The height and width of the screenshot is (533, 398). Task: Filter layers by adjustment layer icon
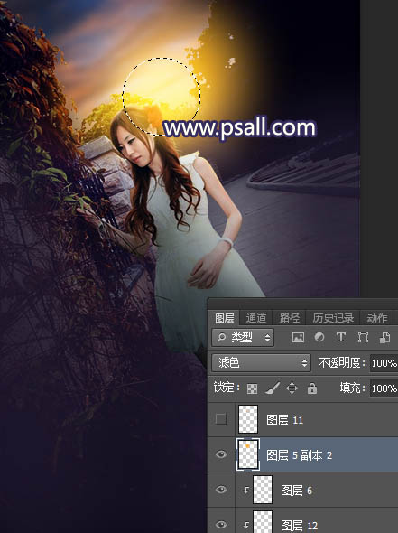click(319, 337)
